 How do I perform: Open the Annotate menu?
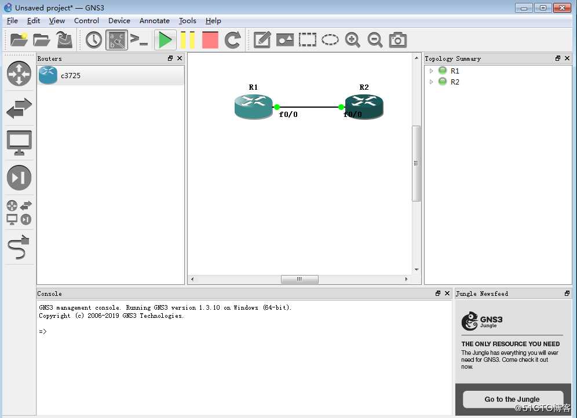pyautogui.click(x=155, y=21)
